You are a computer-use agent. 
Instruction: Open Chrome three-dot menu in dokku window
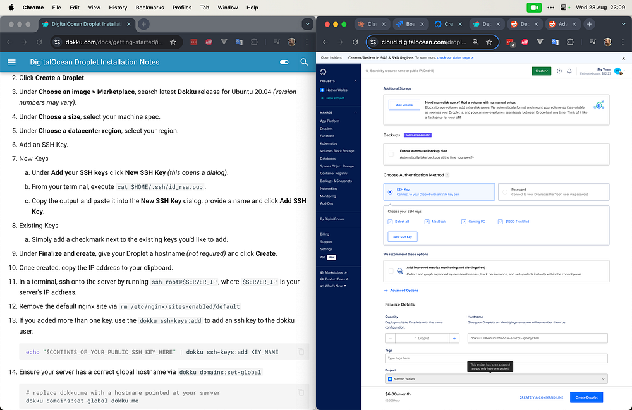click(x=307, y=42)
